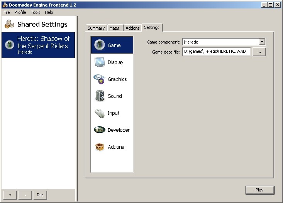Open Developer settings icon
Viewport: 283px width, 203px height.
coord(100,130)
